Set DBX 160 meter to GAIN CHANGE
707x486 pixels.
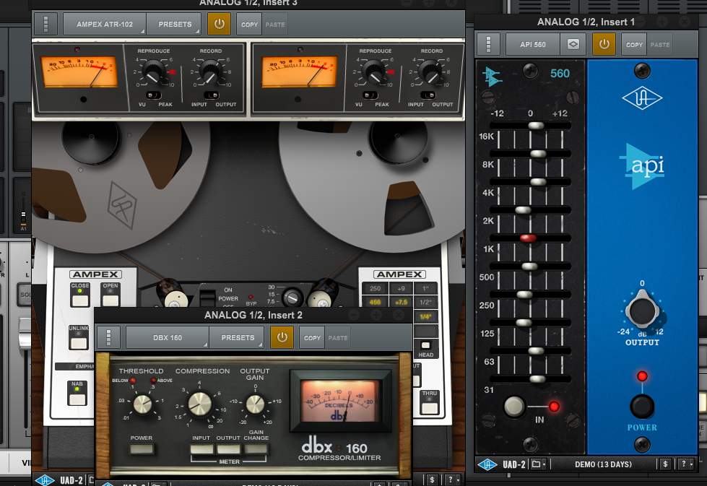point(256,449)
